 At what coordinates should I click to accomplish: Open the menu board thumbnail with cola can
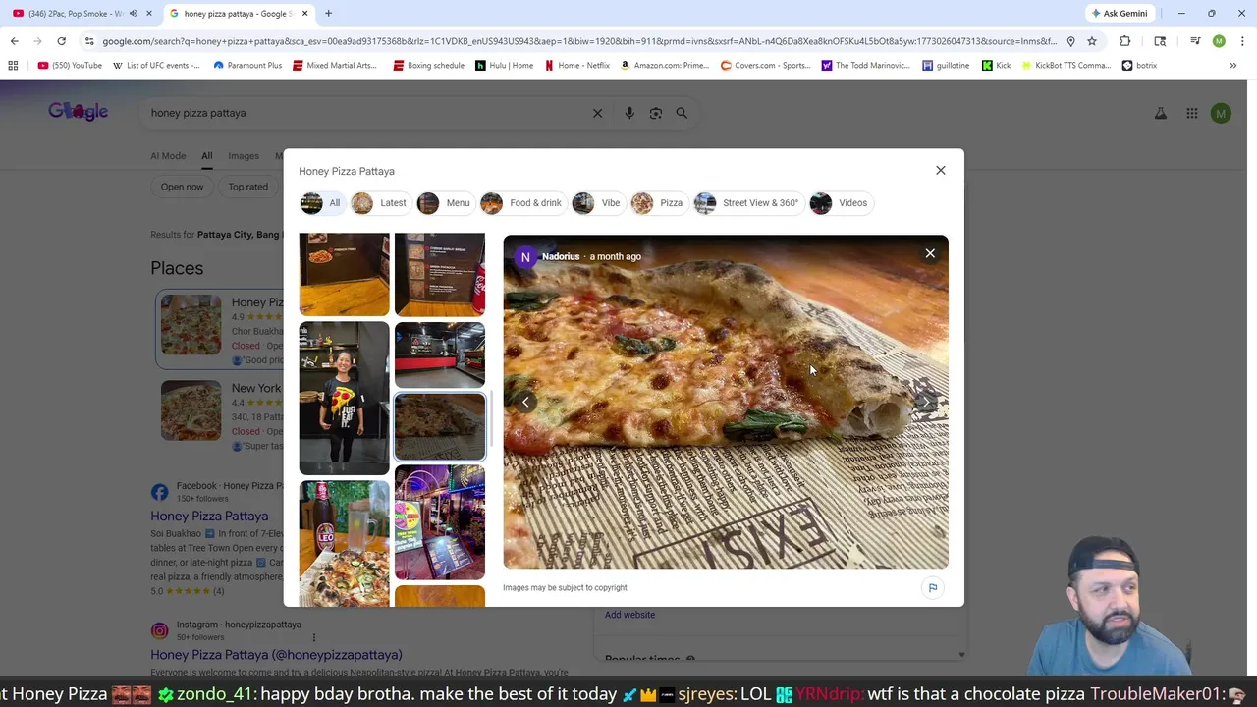[x=440, y=274]
